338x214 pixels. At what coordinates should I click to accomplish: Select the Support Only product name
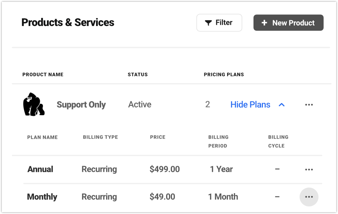81,104
